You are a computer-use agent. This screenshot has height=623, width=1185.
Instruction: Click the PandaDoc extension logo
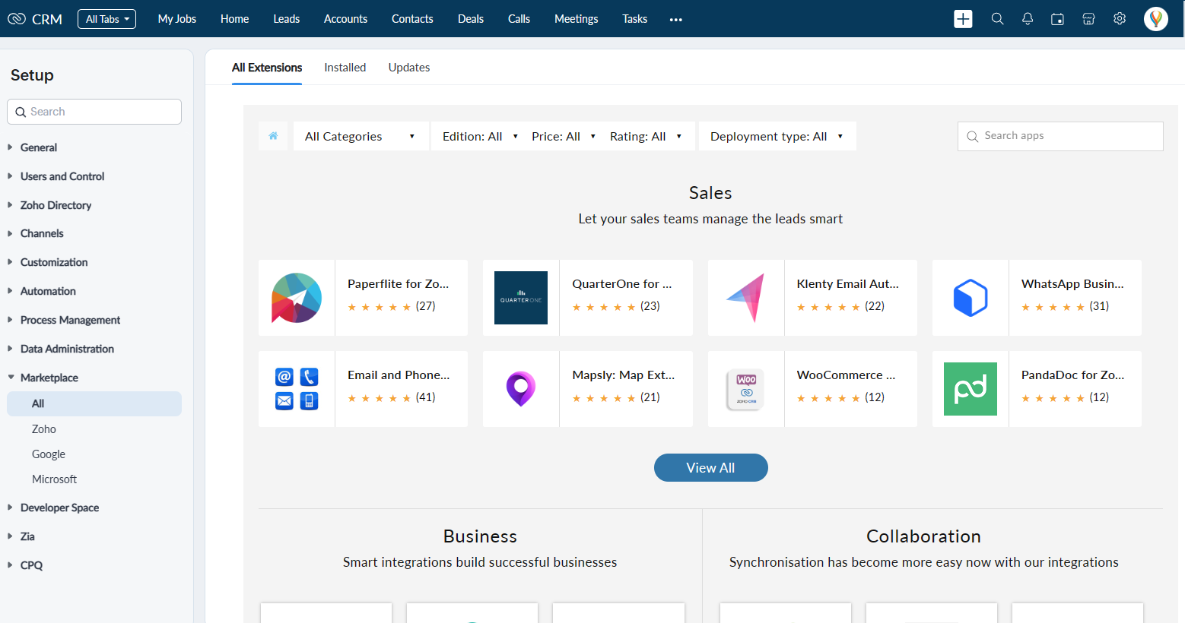[971, 389]
